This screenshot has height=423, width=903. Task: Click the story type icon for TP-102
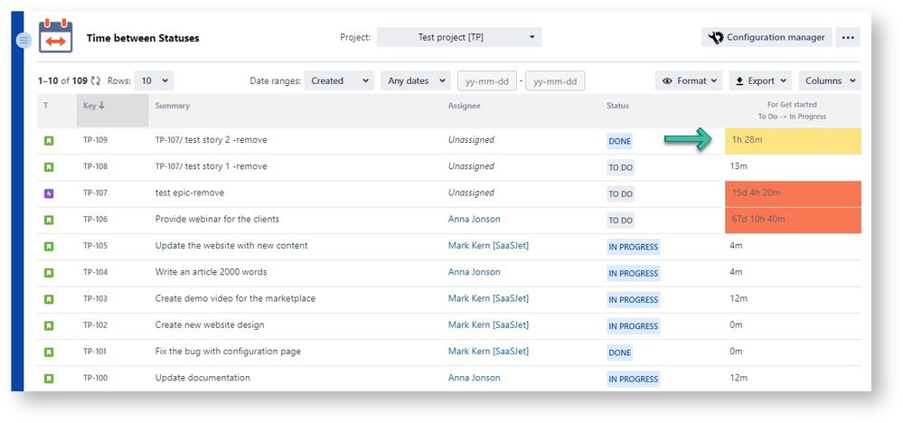coord(49,325)
